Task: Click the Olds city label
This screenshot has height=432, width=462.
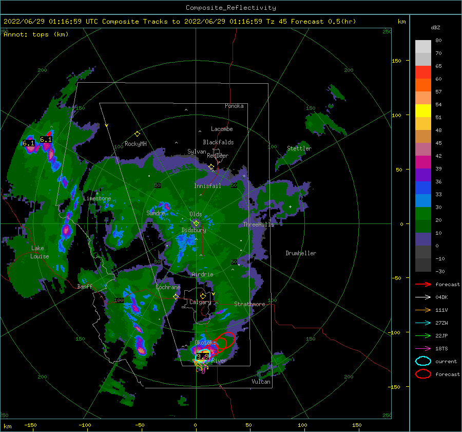Action: pyautogui.click(x=196, y=214)
